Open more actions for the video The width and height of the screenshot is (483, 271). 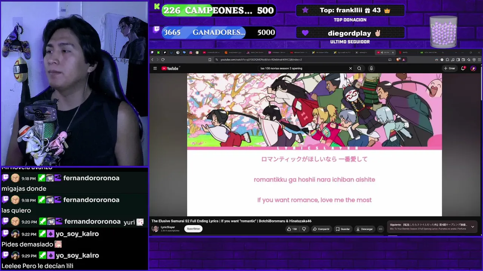[380, 229]
